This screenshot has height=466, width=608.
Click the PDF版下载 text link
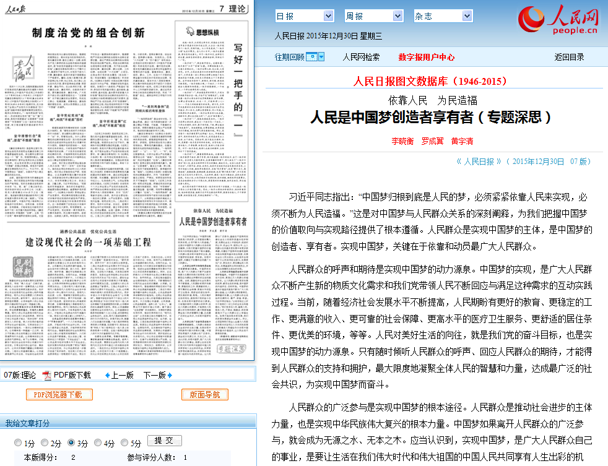72,375
